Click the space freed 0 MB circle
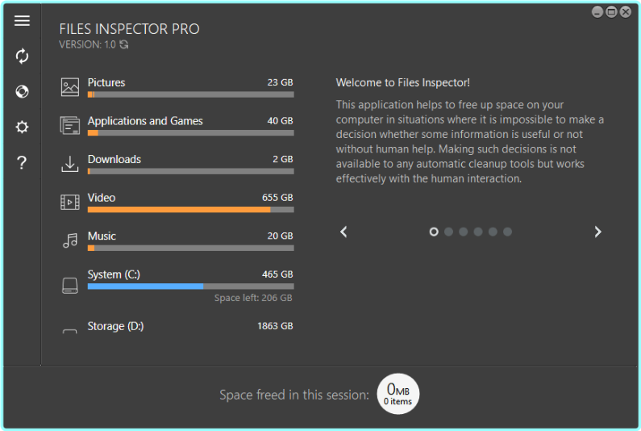Viewport: 641px width, 431px height. click(x=398, y=394)
